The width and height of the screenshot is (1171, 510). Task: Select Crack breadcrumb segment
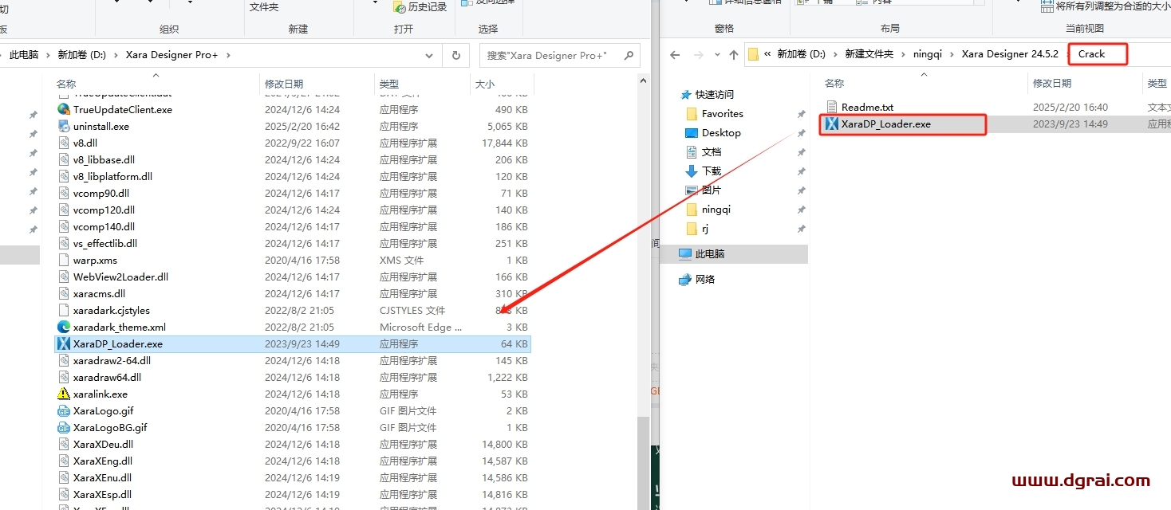coord(1091,54)
